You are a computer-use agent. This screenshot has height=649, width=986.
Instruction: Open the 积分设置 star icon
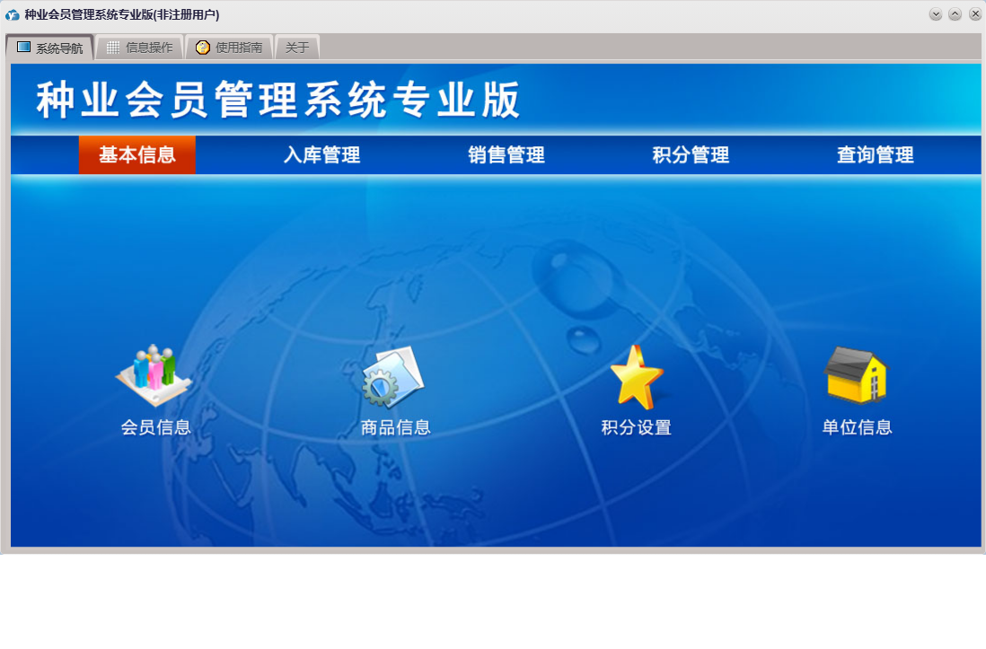point(637,377)
